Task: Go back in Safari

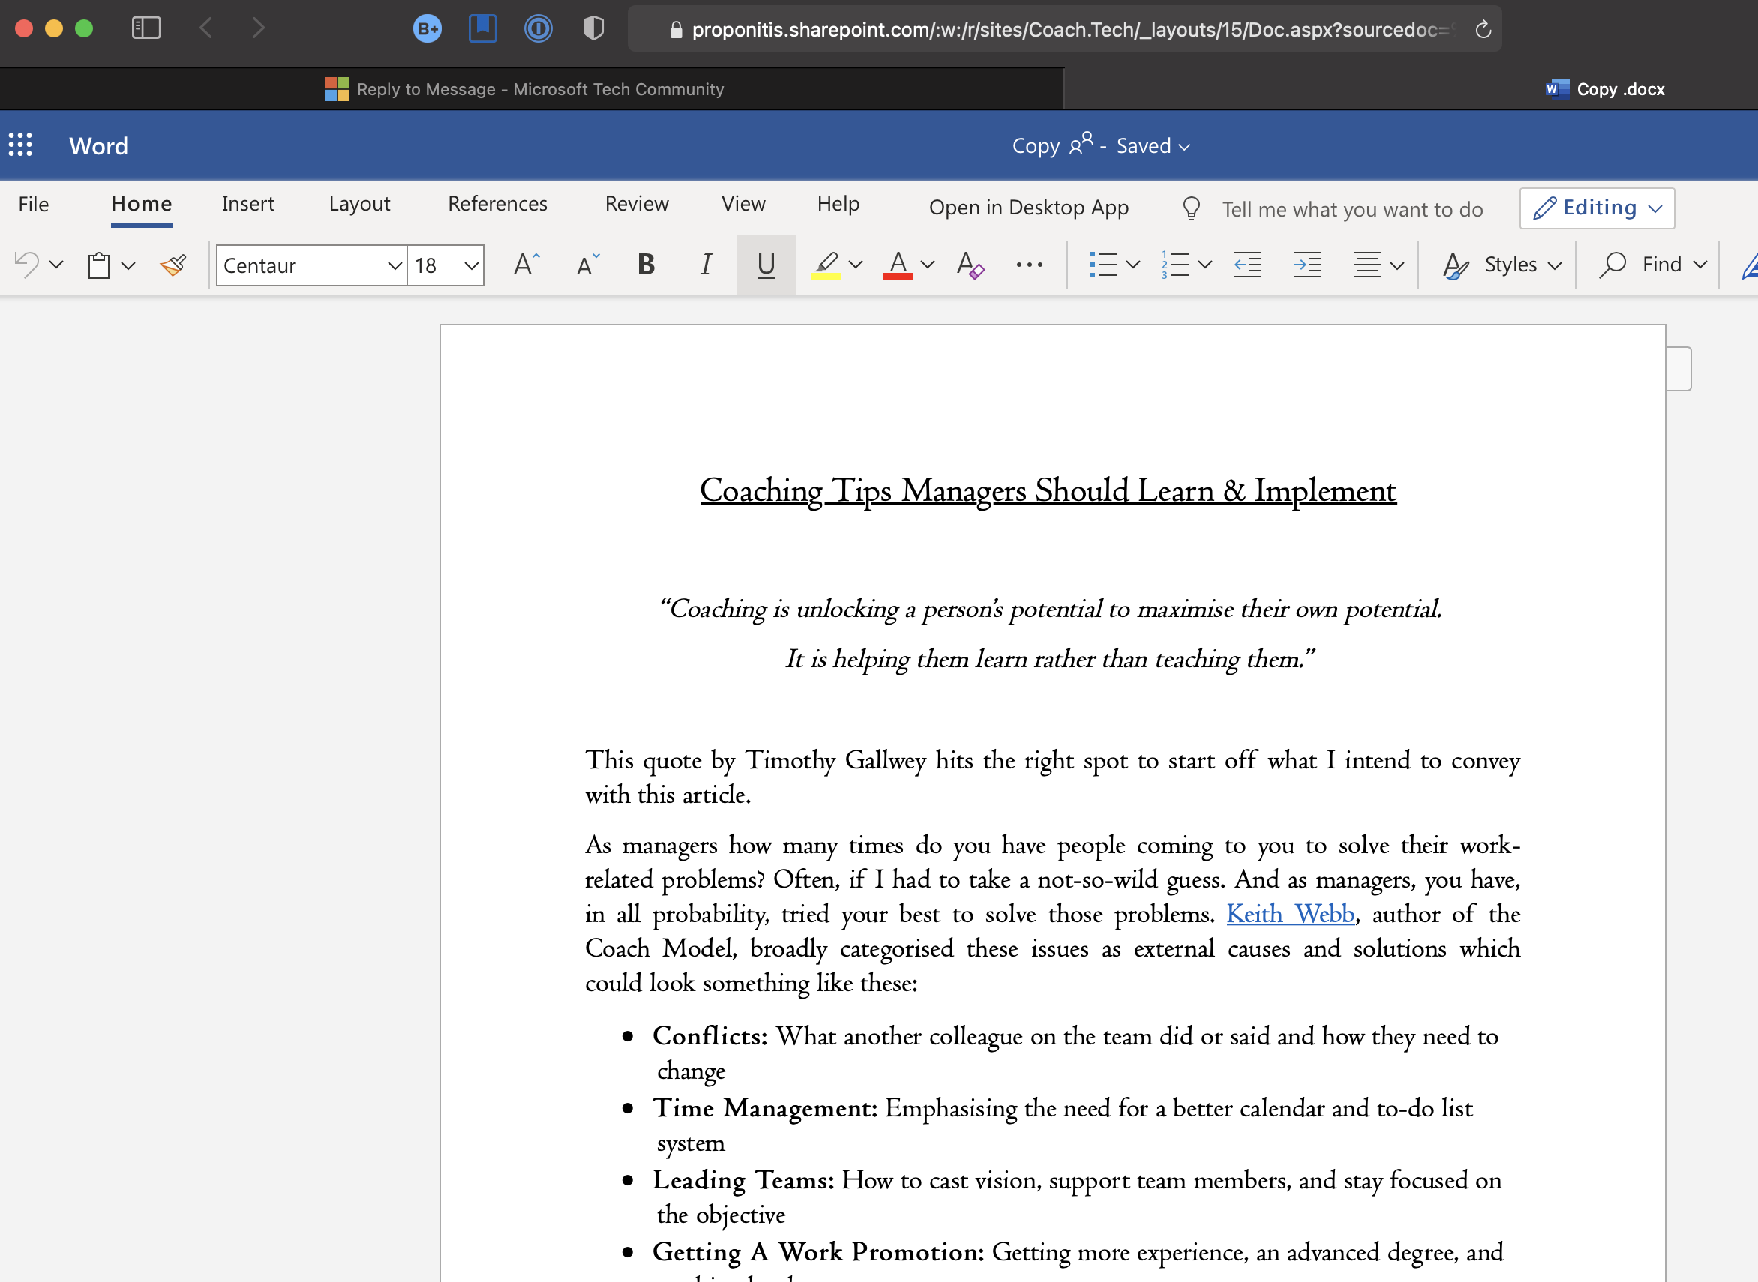Action: tap(205, 28)
